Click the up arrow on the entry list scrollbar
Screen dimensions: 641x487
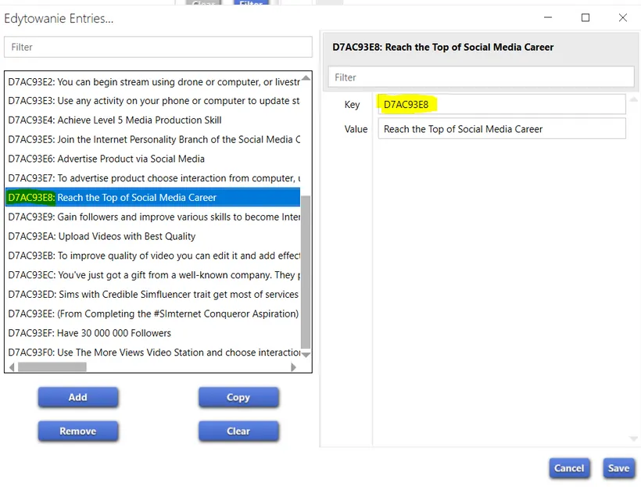click(x=306, y=77)
